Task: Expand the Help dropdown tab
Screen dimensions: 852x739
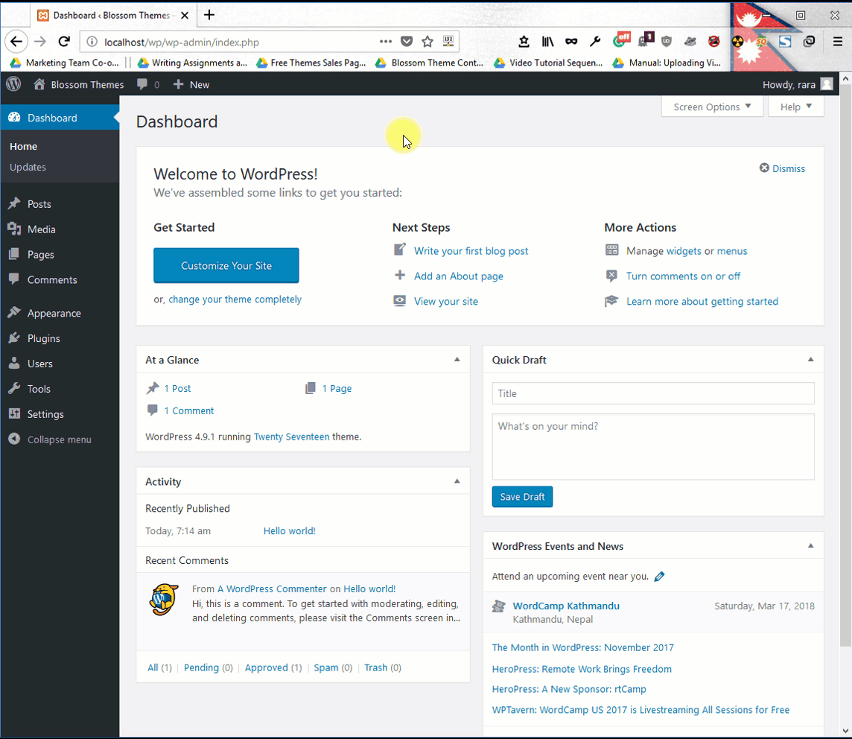Action: click(796, 107)
